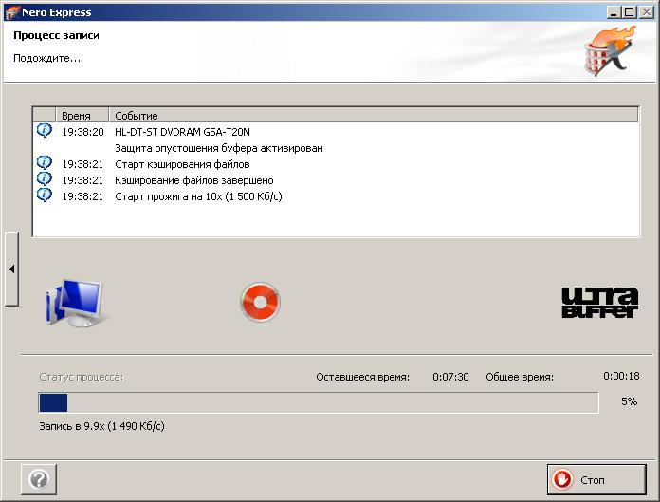
Task: Open help with the question mark button
Action: 39,478
